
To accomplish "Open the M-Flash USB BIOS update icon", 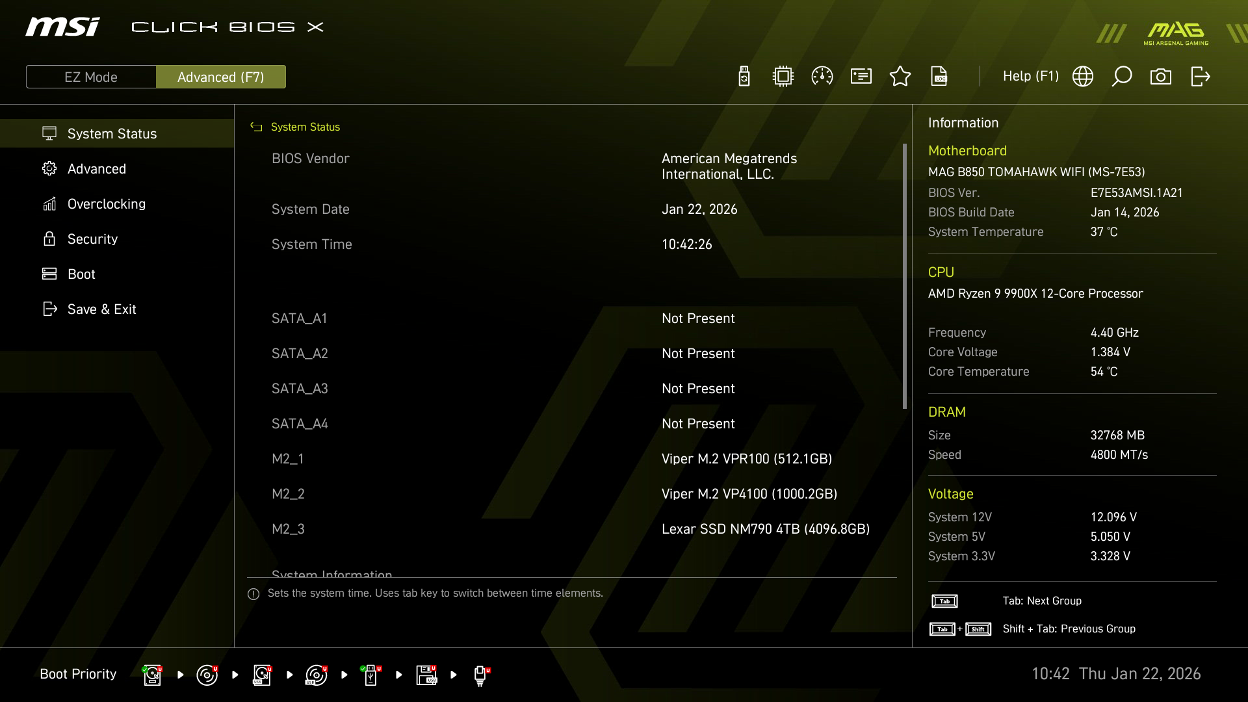I will (744, 76).
